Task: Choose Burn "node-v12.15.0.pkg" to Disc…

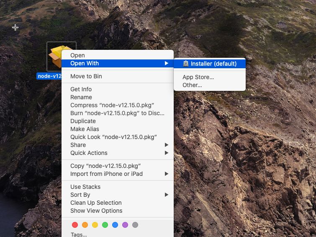Action: tap(118, 113)
